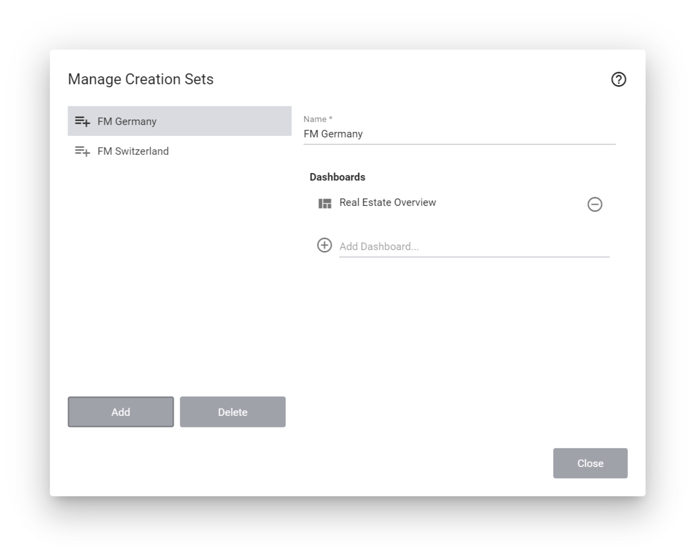Select the FM Germany creation set
Viewport: 695px width, 546px height.
pyautogui.click(x=180, y=121)
